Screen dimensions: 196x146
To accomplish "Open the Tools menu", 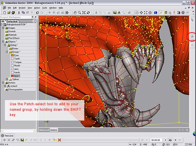I will point(44,7).
